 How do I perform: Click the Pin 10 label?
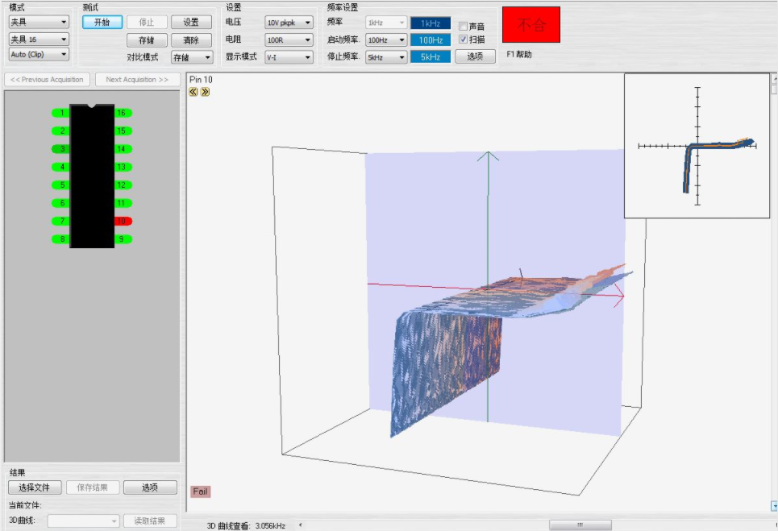[201, 79]
